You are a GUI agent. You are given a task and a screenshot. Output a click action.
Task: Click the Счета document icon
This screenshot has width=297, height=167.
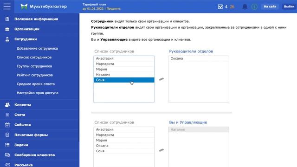point(7,115)
